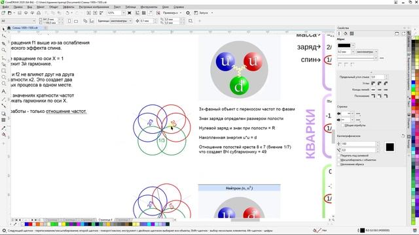Click the Save icon in toolbar
Image resolution: width=419 pixels, height=235 pixels.
[20, 13]
